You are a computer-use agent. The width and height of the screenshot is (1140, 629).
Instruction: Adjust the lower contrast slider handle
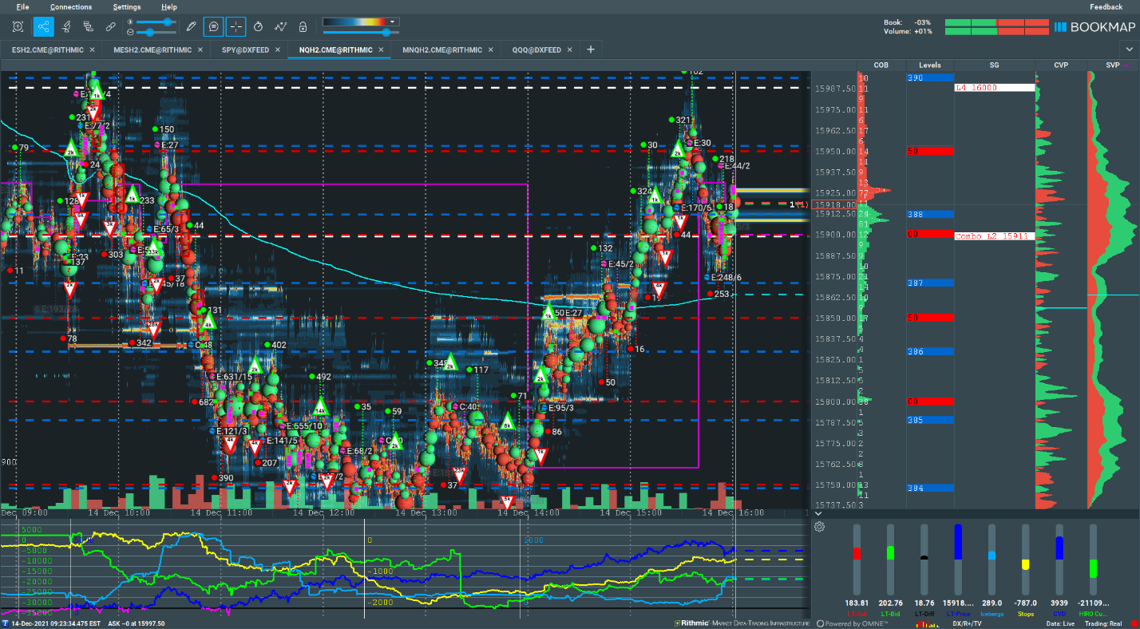[x=149, y=32]
